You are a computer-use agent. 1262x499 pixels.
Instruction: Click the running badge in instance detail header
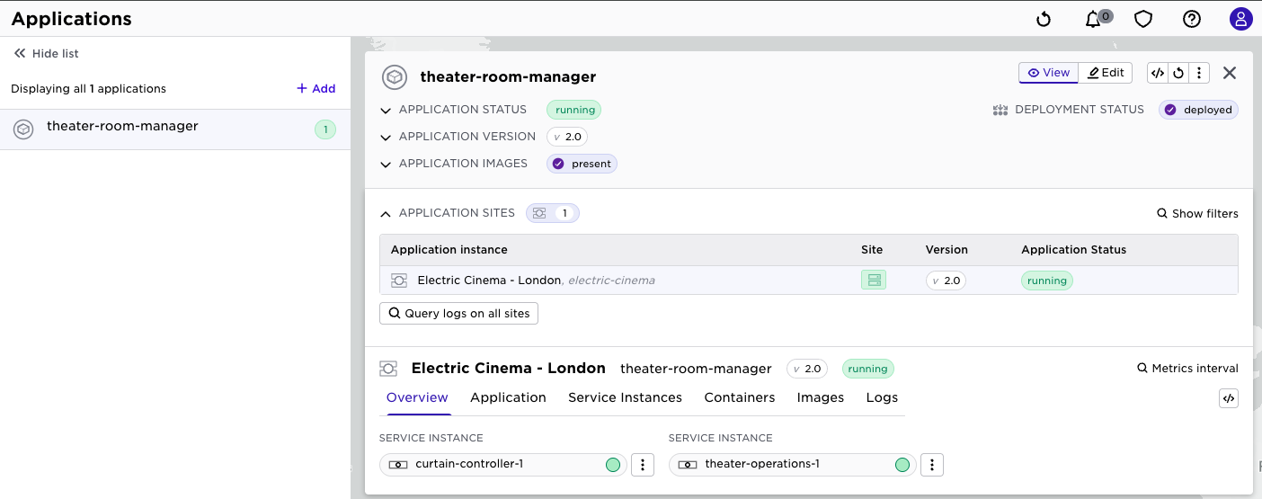[868, 369]
